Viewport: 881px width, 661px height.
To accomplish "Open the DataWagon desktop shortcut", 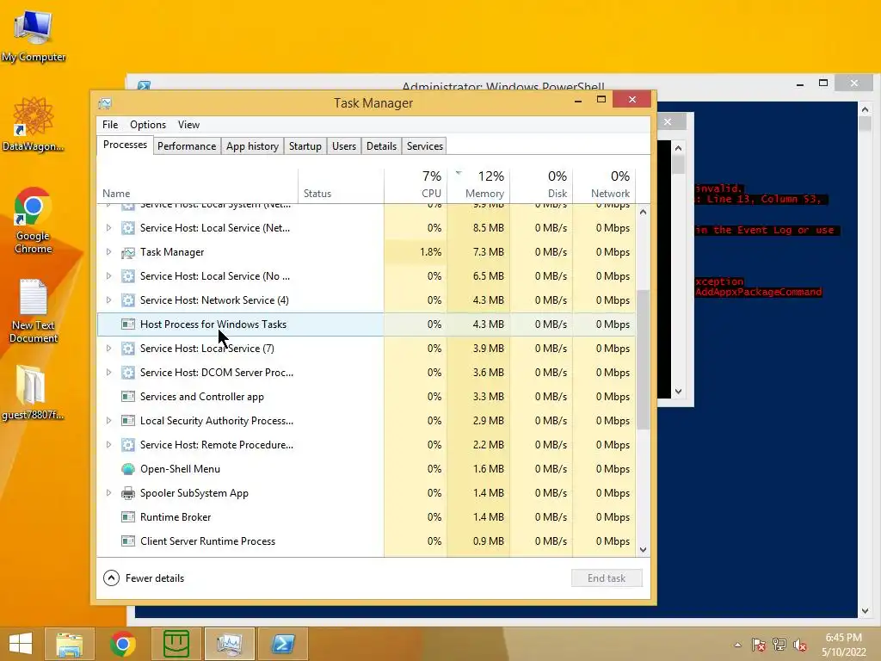I will pyautogui.click(x=34, y=124).
